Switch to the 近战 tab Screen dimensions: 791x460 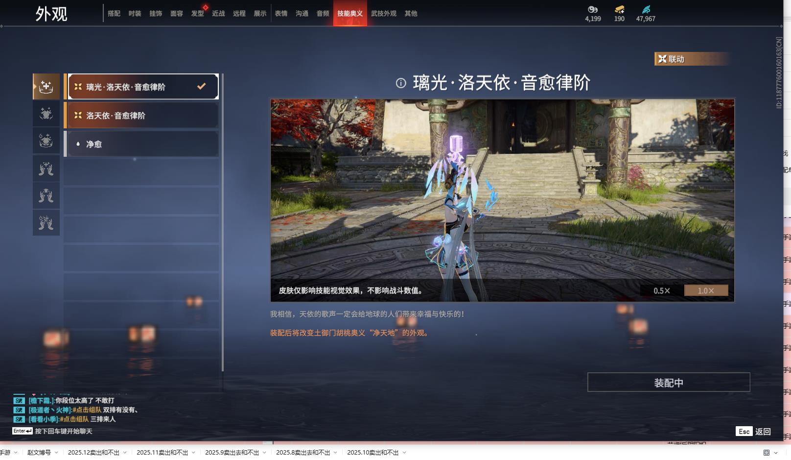click(218, 14)
